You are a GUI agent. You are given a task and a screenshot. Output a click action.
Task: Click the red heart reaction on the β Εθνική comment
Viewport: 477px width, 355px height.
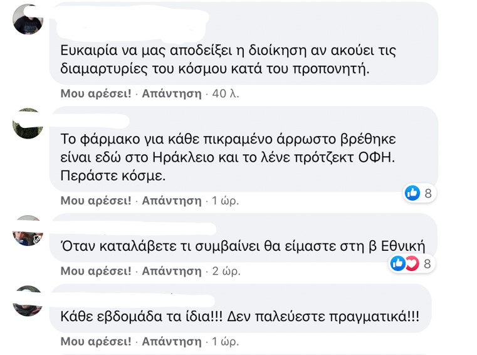click(412, 263)
